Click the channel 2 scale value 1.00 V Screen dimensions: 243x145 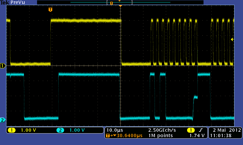click(77, 130)
